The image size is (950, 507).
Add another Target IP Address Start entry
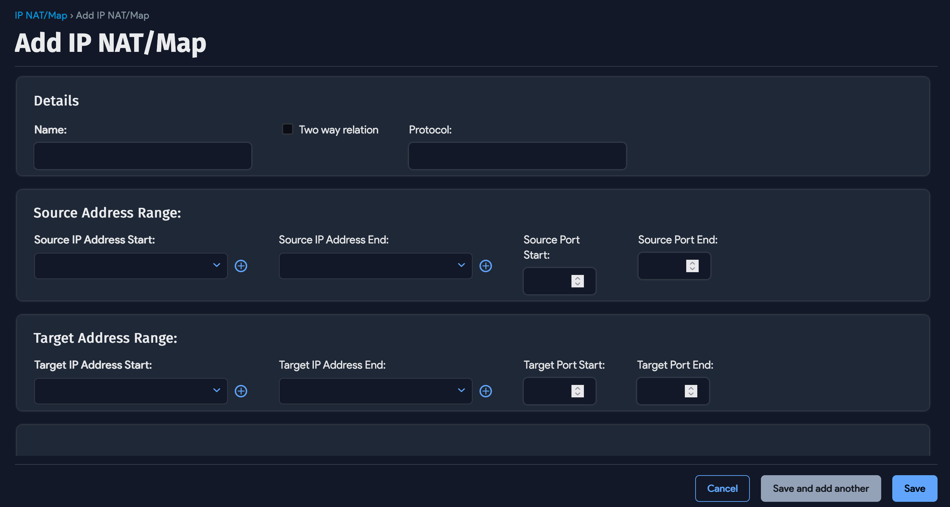pos(241,391)
